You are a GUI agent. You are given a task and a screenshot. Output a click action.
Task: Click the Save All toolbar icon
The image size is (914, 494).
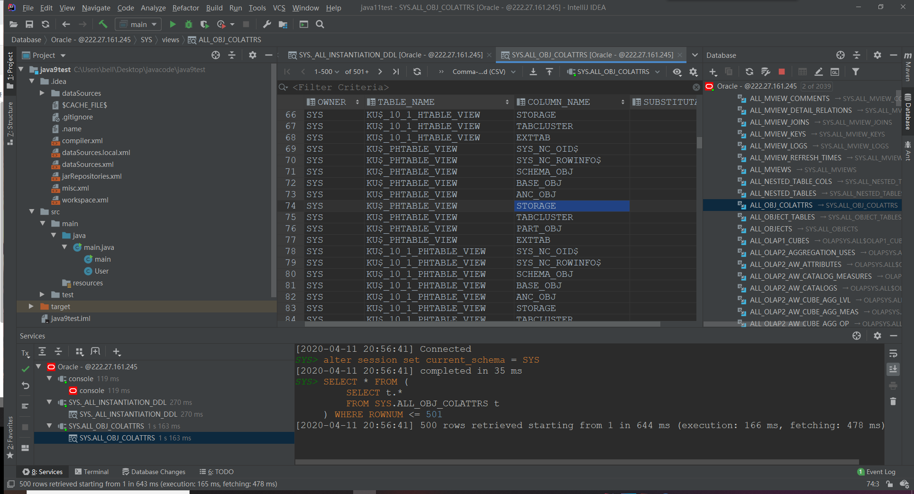tap(29, 24)
